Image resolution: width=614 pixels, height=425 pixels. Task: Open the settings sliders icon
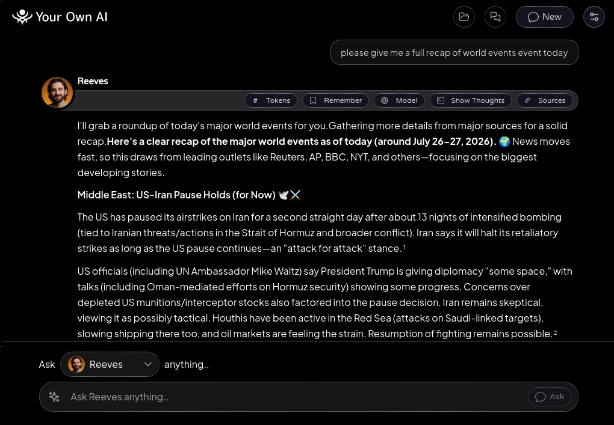point(594,17)
